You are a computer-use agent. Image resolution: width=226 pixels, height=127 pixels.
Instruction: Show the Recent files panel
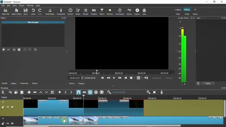(x=70, y=12)
